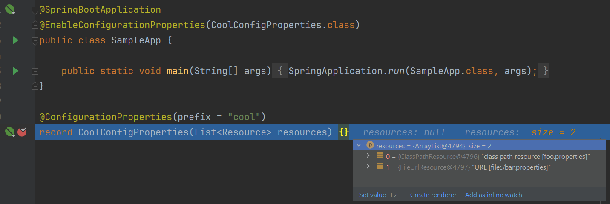Click the List<Resource> type in the record header
Image resolution: width=610 pixels, height=204 pixels.
tap(233, 132)
